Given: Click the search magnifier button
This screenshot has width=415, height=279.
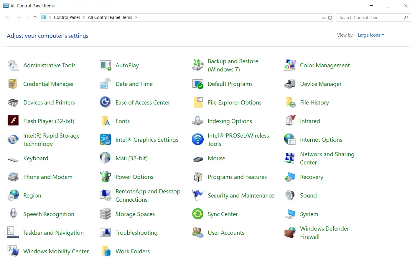Looking at the screenshot, I should tap(406, 18).
